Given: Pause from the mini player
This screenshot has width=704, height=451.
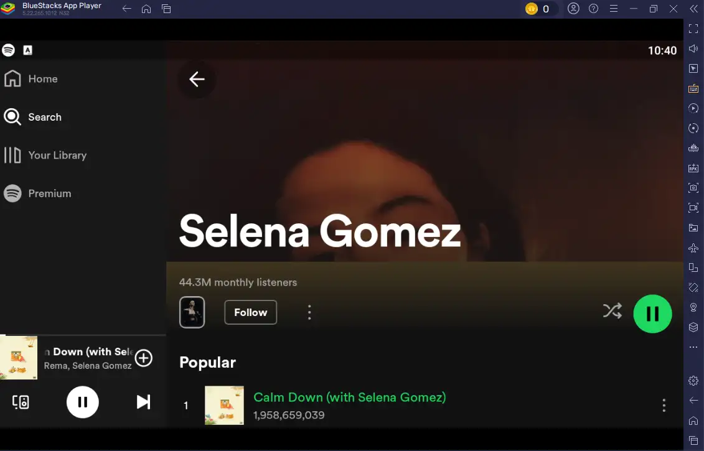Looking at the screenshot, I should click(83, 402).
